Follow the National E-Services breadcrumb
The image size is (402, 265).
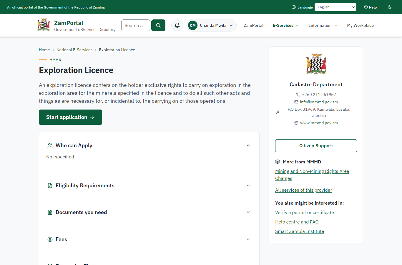click(74, 50)
